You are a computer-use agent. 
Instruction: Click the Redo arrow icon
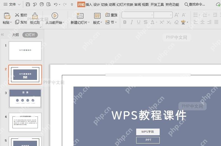[65, 4]
